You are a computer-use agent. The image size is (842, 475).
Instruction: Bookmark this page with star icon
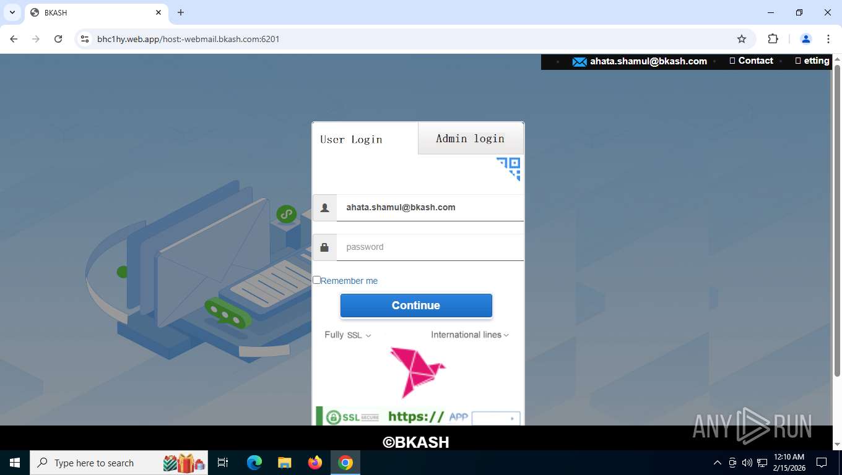tap(742, 39)
